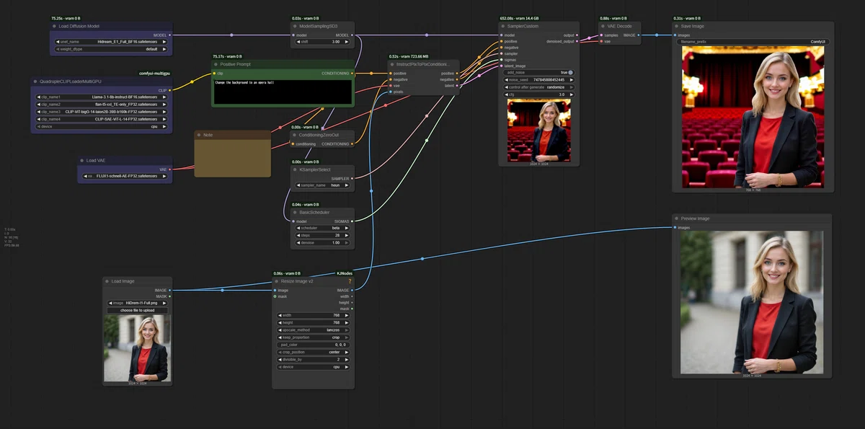Collapse the BasicScheduler node via its title dot
The width and height of the screenshot is (865, 429).
295,213
